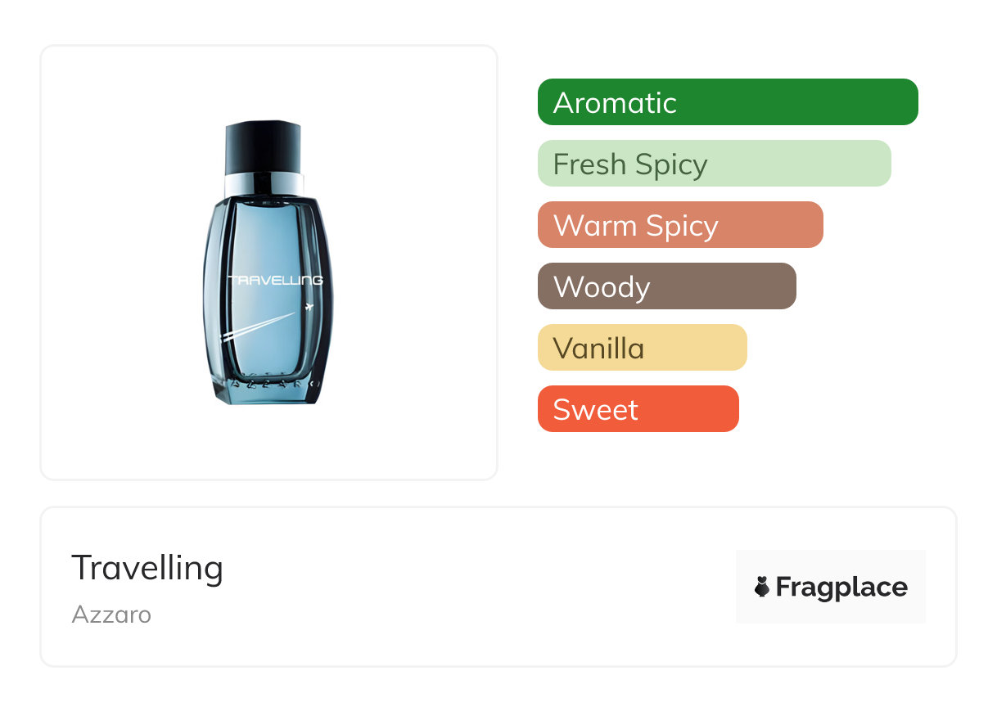Click the word Vanilla inside the yellow bar
Screen dimensions: 997x707
(x=598, y=349)
